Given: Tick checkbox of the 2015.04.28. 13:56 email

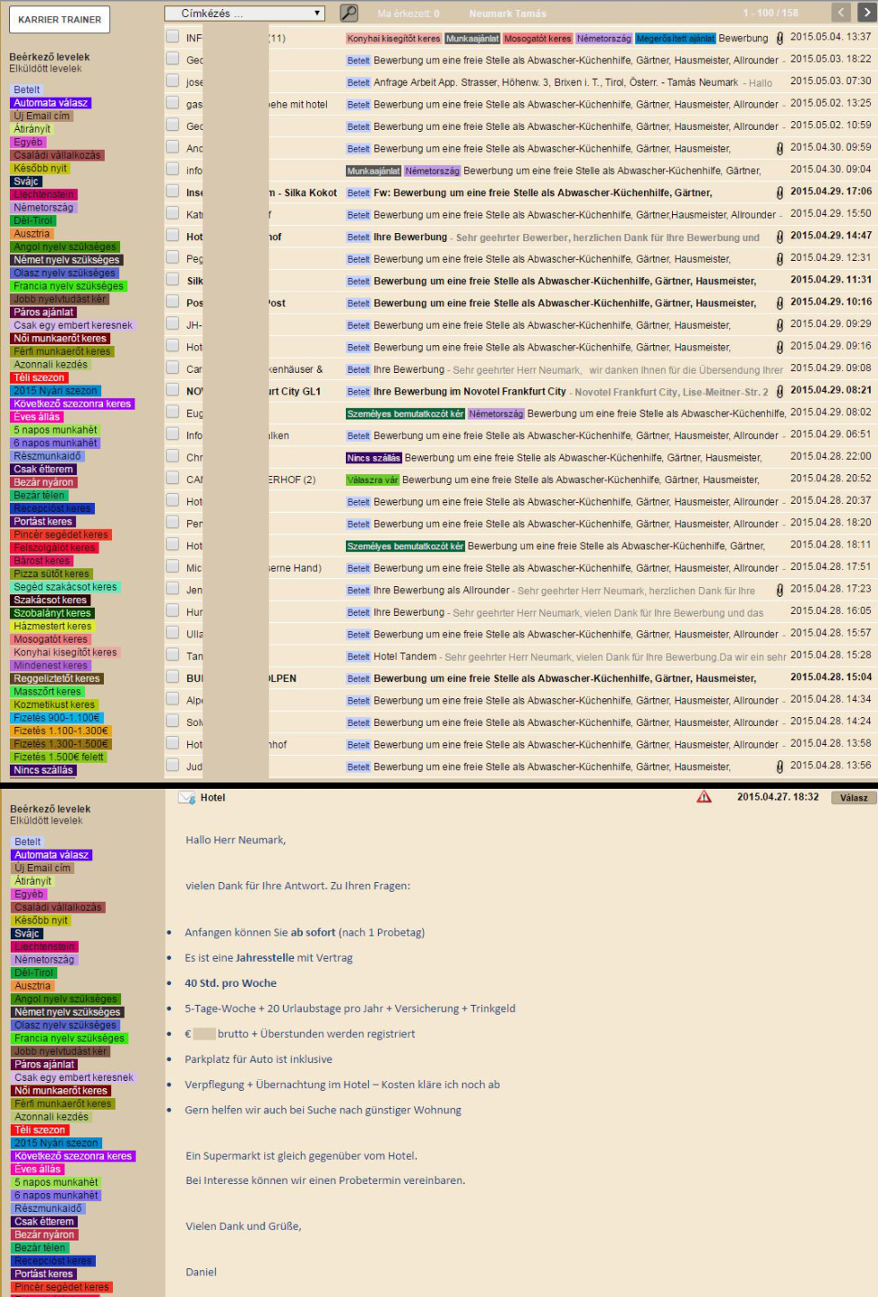Looking at the screenshot, I should tap(172, 765).
